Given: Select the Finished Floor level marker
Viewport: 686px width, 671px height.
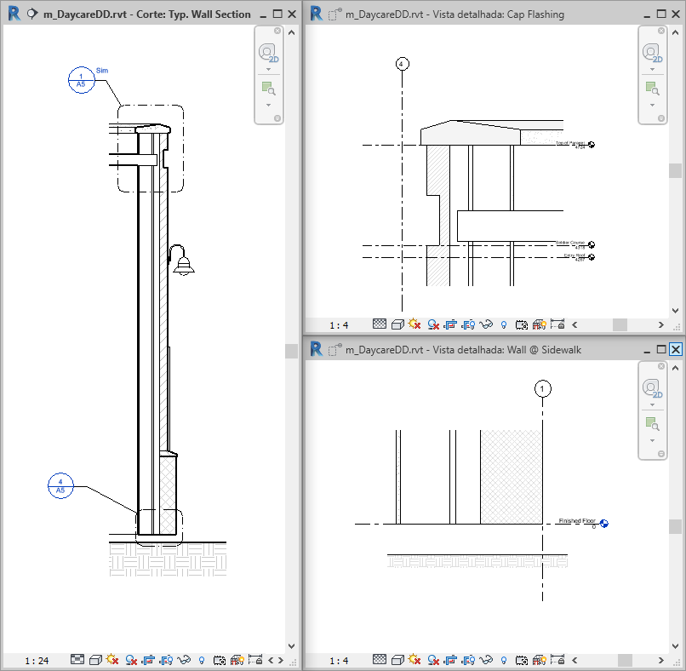Looking at the screenshot, I should 603,524.
